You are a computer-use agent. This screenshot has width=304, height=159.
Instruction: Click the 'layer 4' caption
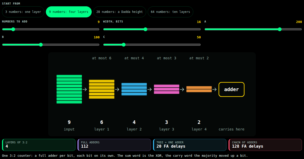tap(199, 129)
